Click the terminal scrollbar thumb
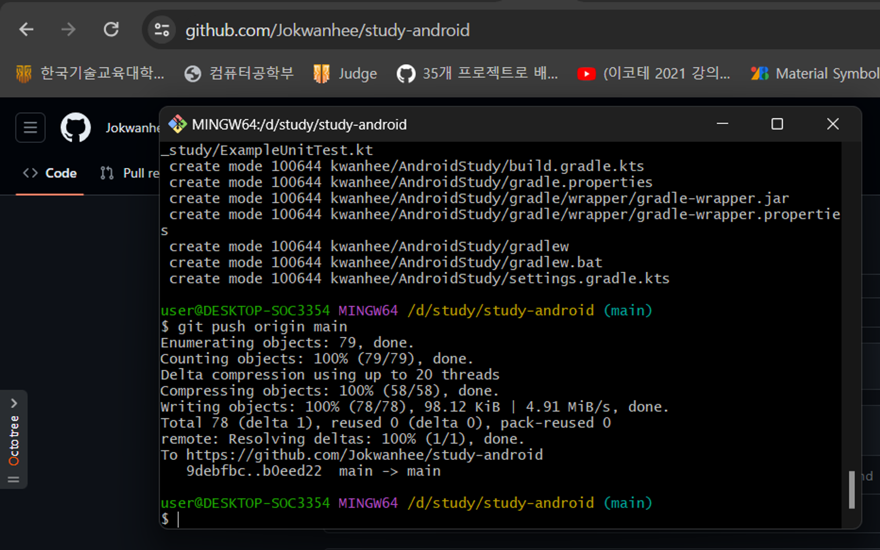Screen dimensions: 880x550 (x=852, y=490)
